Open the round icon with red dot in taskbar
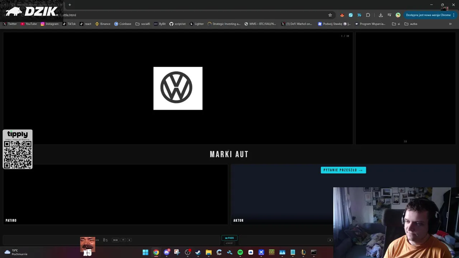 [188, 252]
